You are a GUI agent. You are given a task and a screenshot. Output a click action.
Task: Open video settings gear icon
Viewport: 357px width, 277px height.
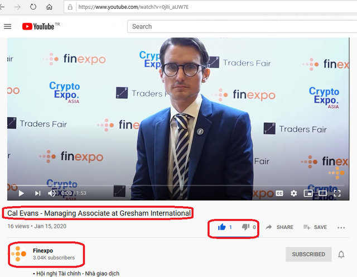(294, 193)
